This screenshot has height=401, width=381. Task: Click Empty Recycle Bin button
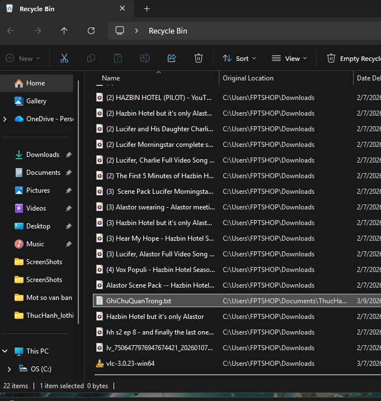point(354,58)
